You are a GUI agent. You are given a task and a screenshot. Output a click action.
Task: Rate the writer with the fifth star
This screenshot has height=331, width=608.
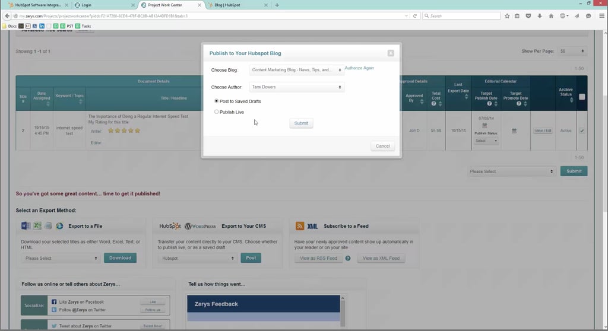(x=137, y=131)
